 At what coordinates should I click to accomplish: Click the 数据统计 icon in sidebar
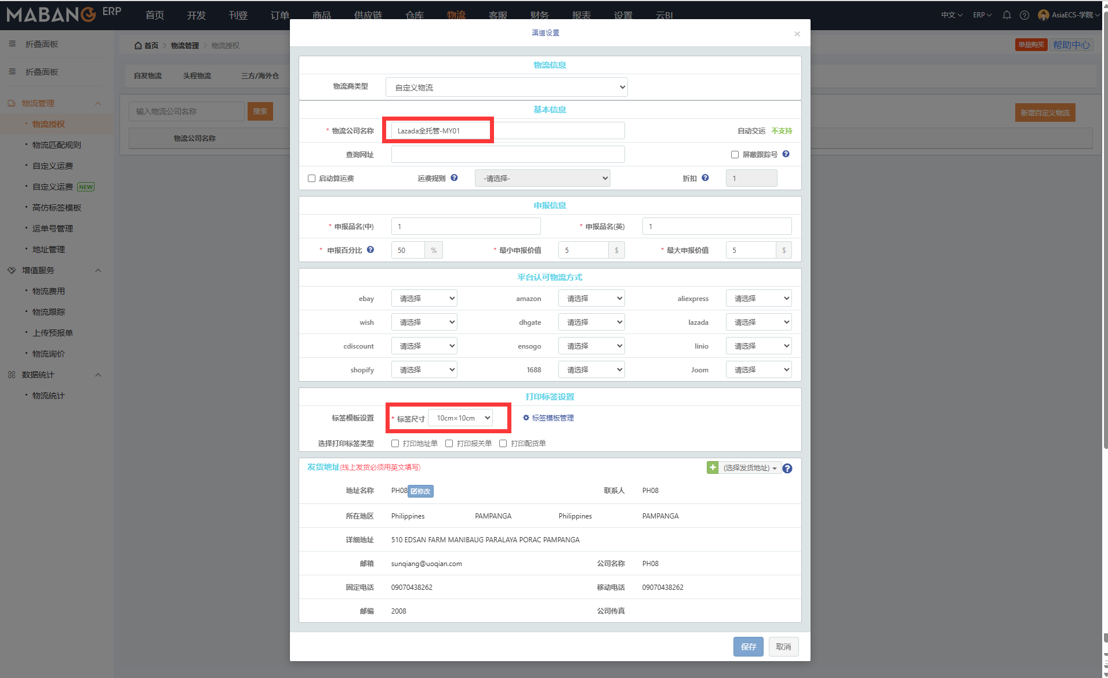coord(12,375)
